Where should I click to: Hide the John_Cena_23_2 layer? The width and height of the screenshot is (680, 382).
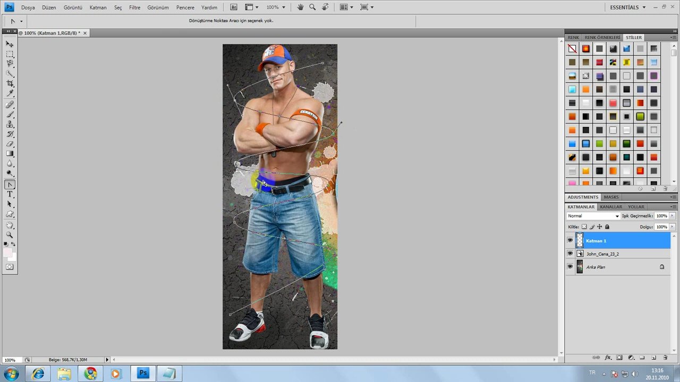point(570,254)
